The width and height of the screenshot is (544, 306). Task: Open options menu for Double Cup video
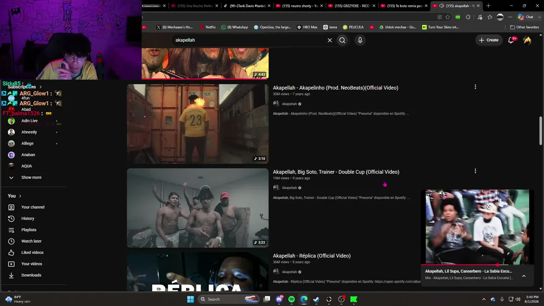pyautogui.click(x=475, y=171)
